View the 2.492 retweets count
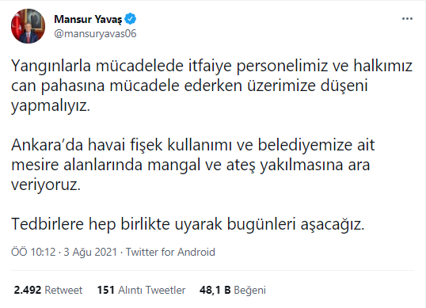The height and width of the screenshot is (308, 426). [x=28, y=290]
